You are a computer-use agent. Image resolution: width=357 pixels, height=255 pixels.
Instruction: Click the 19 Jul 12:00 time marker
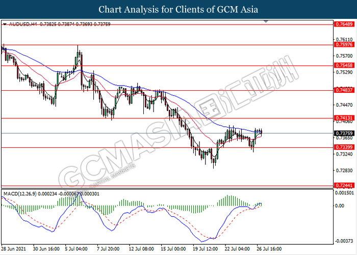click(206, 249)
